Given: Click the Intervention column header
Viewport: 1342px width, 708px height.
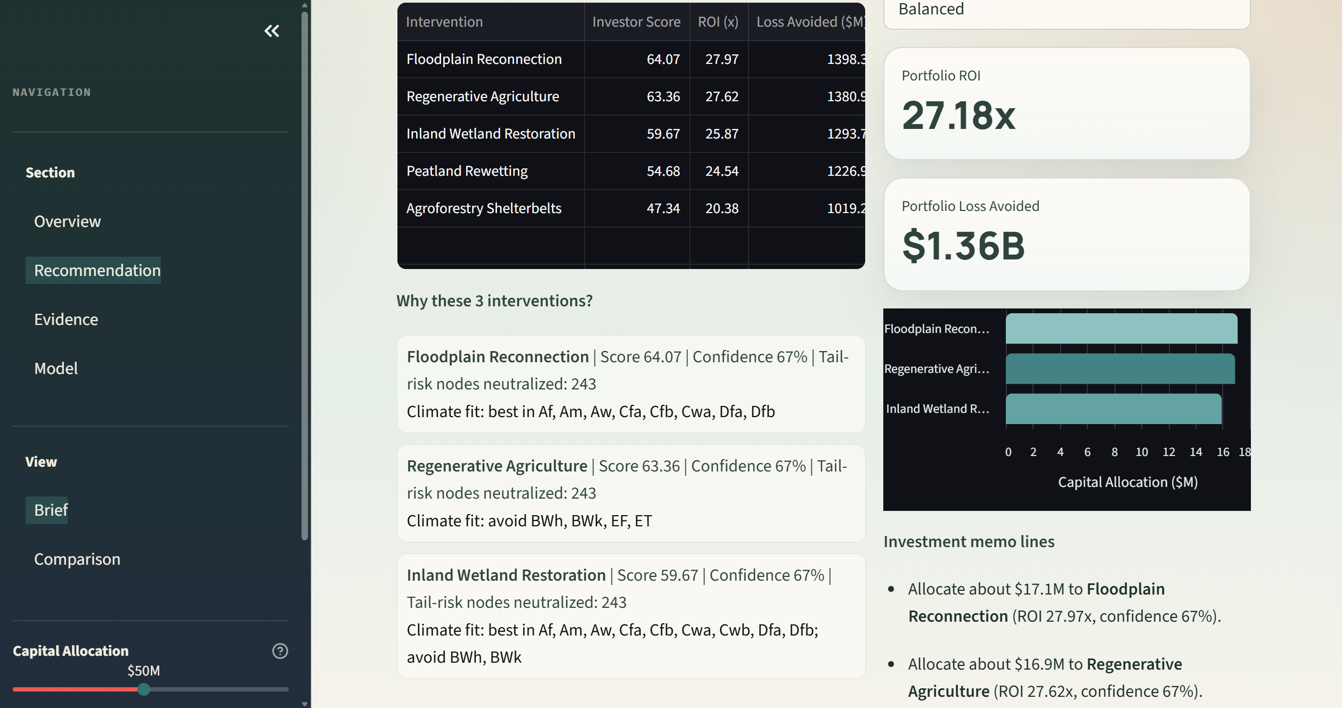Looking at the screenshot, I should click(444, 22).
